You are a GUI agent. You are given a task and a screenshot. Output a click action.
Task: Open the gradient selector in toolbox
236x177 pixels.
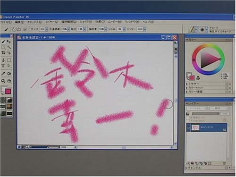9,100
